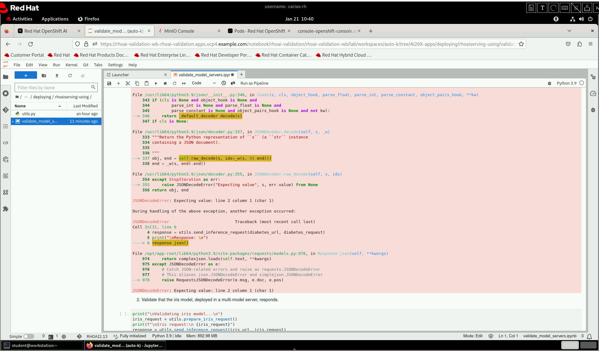Open the cell type Code dropdown
Image resolution: width=599 pixels, height=351 pixels.
coord(204,83)
